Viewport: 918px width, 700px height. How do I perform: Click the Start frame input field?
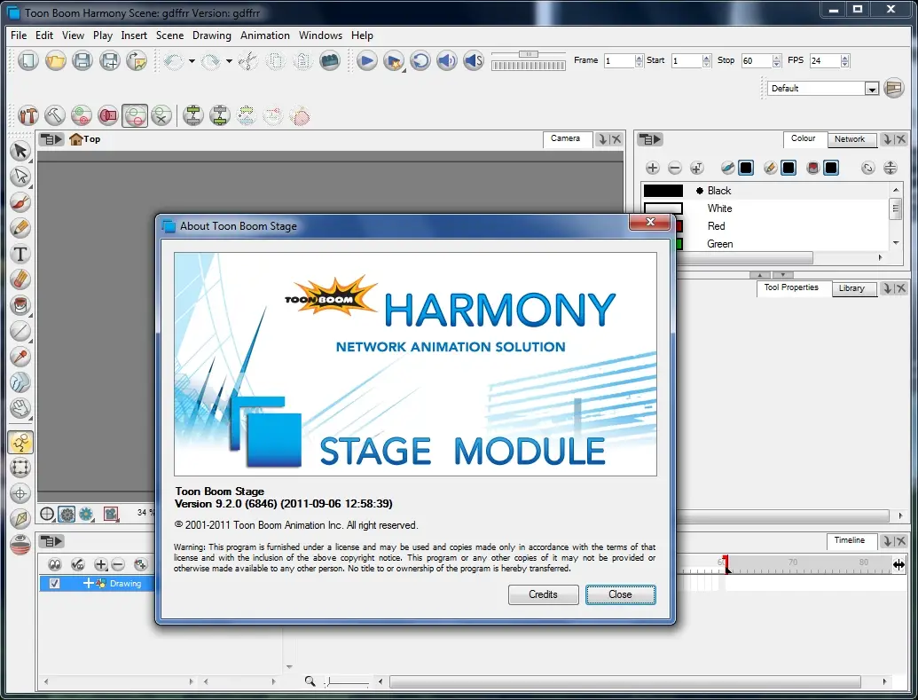[x=687, y=61]
